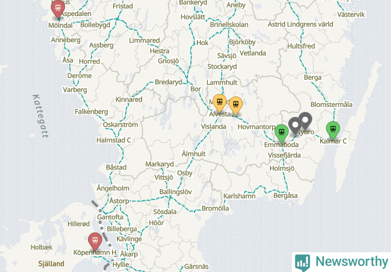Select the right orange train marker near Alvesta
391x272 pixels.
coord(235,106)
